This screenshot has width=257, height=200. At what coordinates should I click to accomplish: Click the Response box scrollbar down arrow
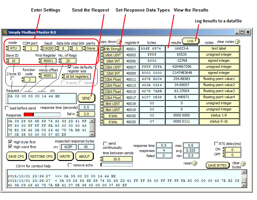[92, 134]
